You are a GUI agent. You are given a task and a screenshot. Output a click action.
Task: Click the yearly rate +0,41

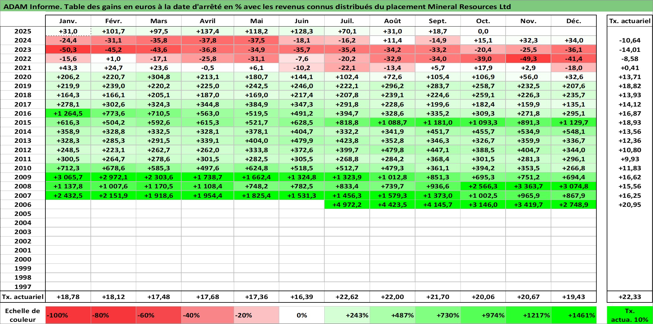click(x=630, y=68)
